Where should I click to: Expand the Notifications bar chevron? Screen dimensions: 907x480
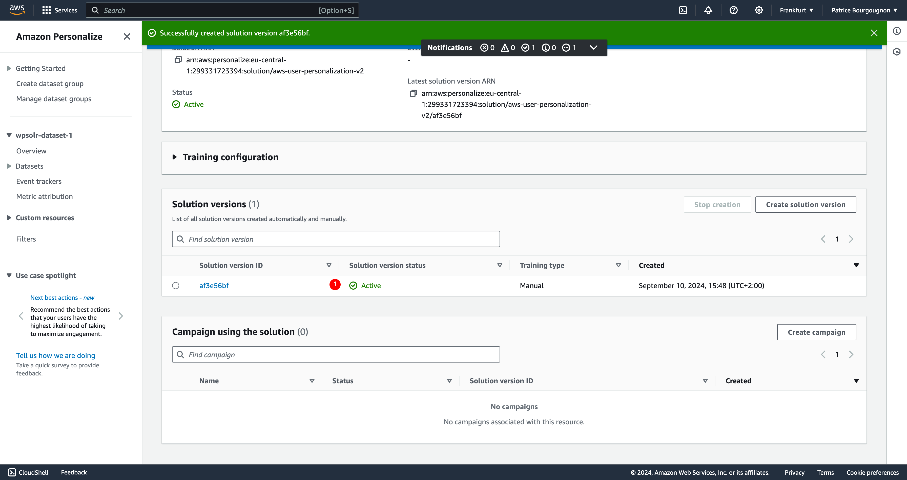point(594,48)
